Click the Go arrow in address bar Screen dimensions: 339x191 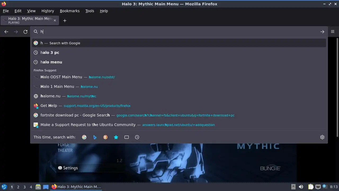322,32
